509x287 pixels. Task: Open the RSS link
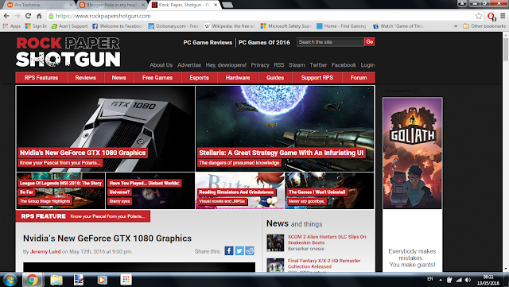coord(279,65)
